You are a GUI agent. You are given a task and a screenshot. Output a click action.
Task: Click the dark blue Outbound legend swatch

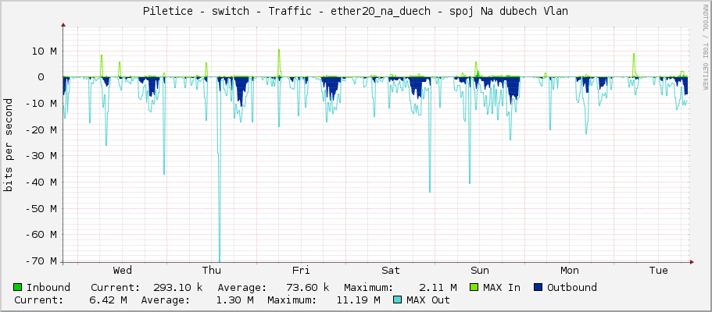[x=538, y=287]
